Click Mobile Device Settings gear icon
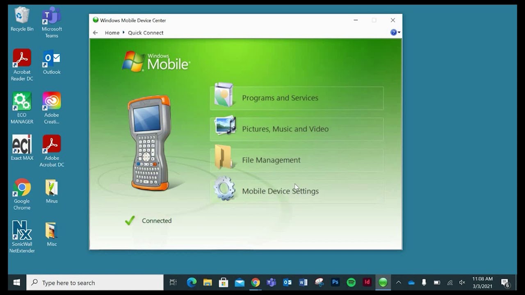 [x=224, y=189]
